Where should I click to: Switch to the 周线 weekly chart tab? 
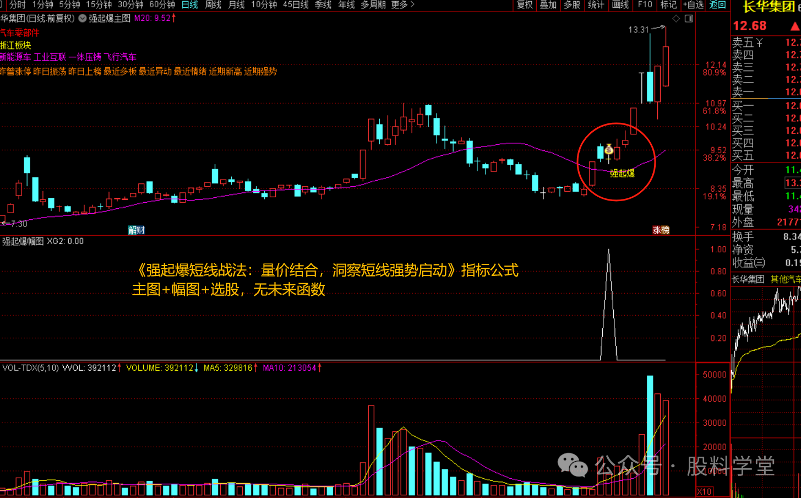[213, 5]
